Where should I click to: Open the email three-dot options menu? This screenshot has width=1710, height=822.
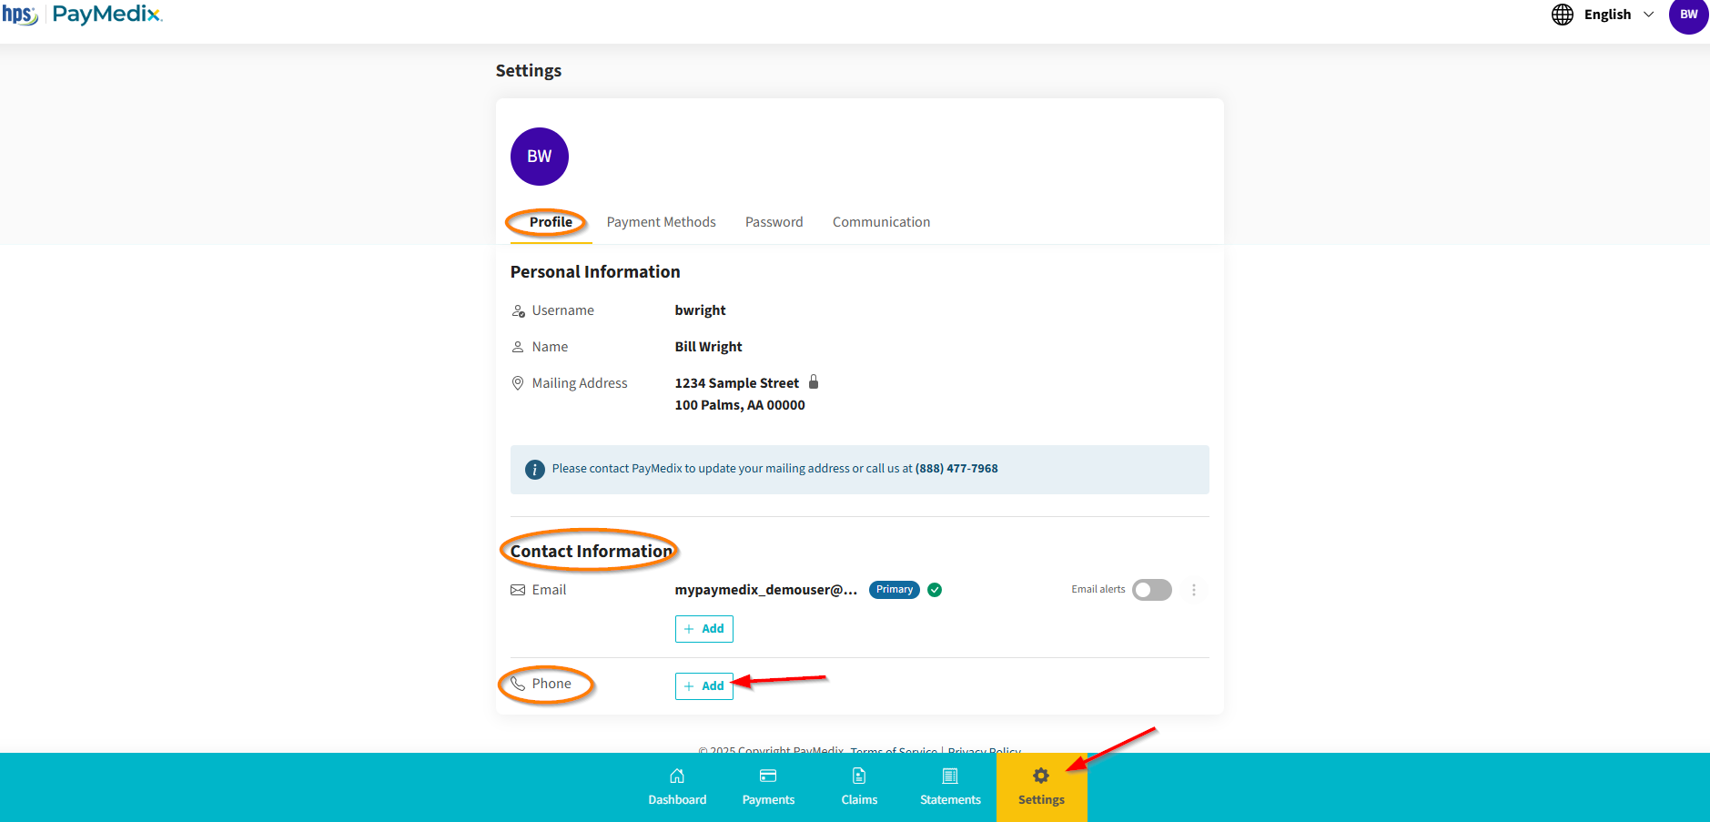click(1194, 590)
